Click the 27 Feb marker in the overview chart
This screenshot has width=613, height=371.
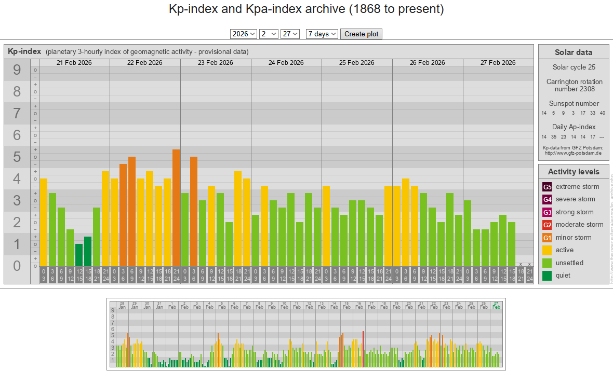coord(496,305)
